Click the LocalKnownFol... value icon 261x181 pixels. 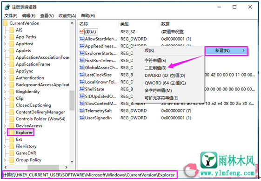coord(81,82)
